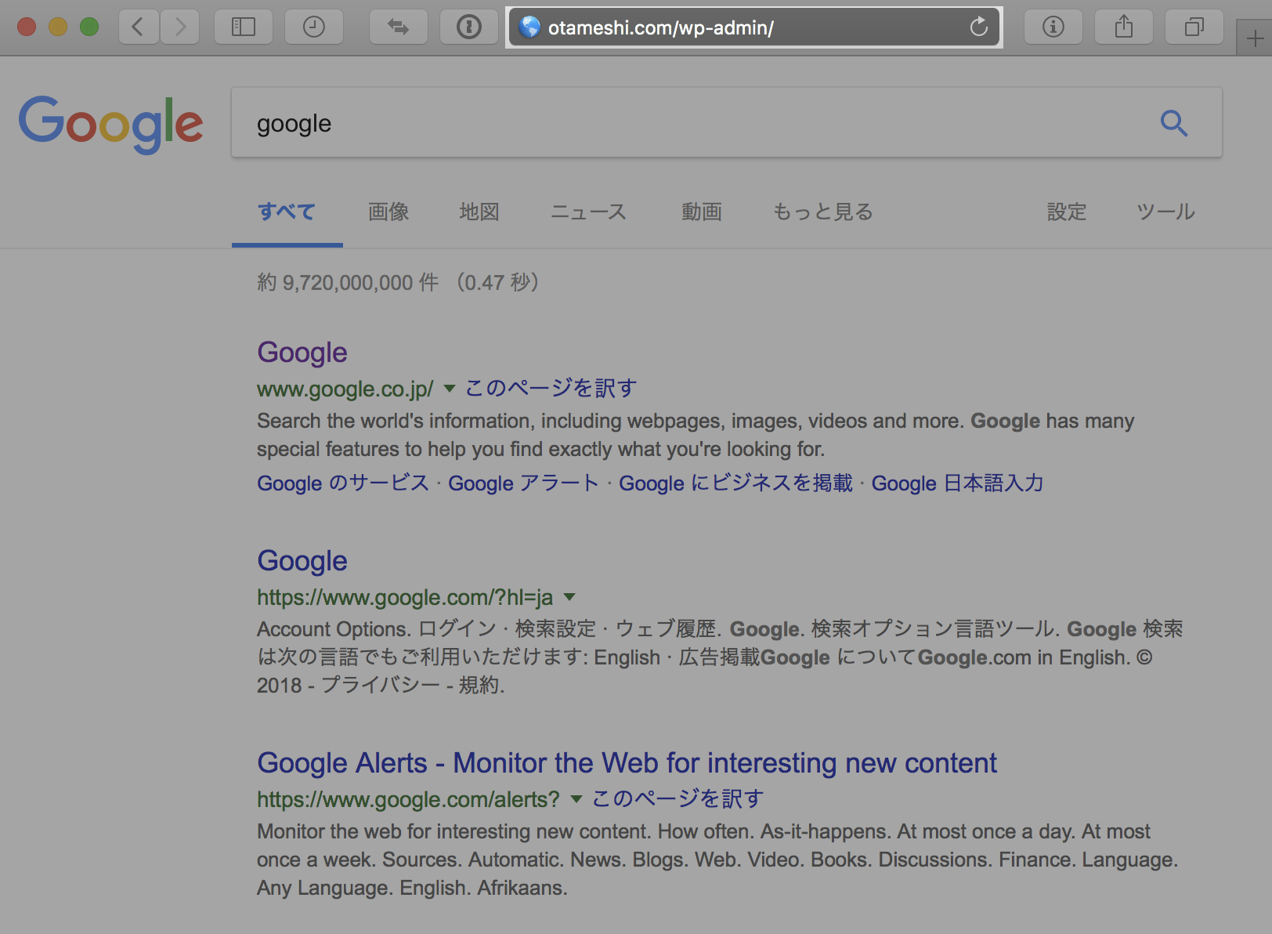1272x934 pixels.
Task: Click the two-arrows swap toolbar button
Action: [x=399, y=27]
